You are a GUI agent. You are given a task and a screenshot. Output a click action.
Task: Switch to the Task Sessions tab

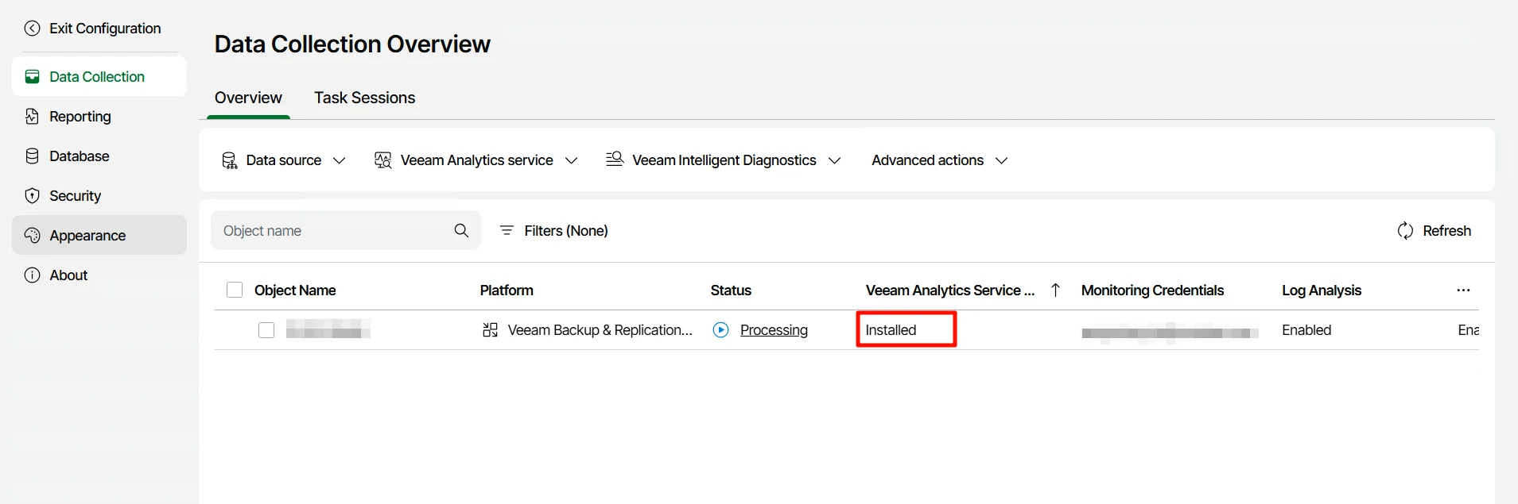point(364,98)
